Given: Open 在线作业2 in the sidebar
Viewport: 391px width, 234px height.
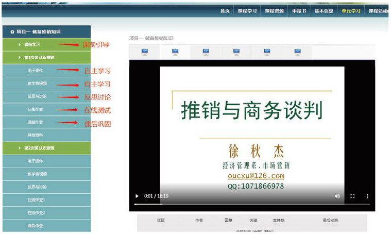Looking at the screenshot, I should [37, 212].
